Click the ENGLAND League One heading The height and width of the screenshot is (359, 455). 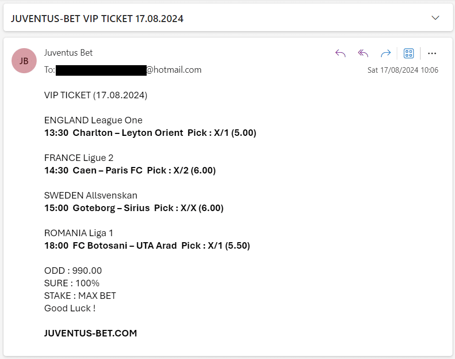pyautogui.click(x=93, y=120)
